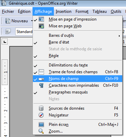Click the Styles and Formatting toolbar icon
Viewport: 126px width, 137px height.
[8, 31]
